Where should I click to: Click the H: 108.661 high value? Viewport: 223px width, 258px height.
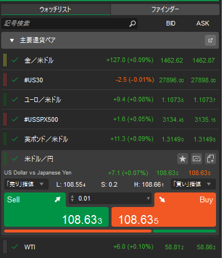click(149, 184)
